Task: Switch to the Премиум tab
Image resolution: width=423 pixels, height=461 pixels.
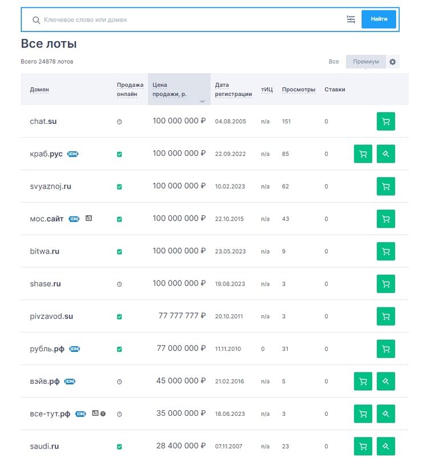Action: coord(366,62)
